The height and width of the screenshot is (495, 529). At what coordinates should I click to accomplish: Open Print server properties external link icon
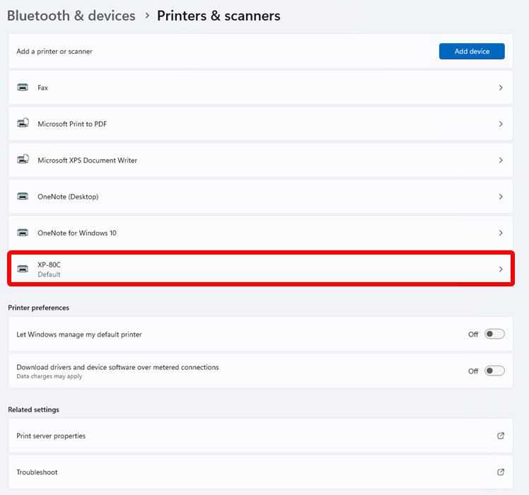click(501, 436)
